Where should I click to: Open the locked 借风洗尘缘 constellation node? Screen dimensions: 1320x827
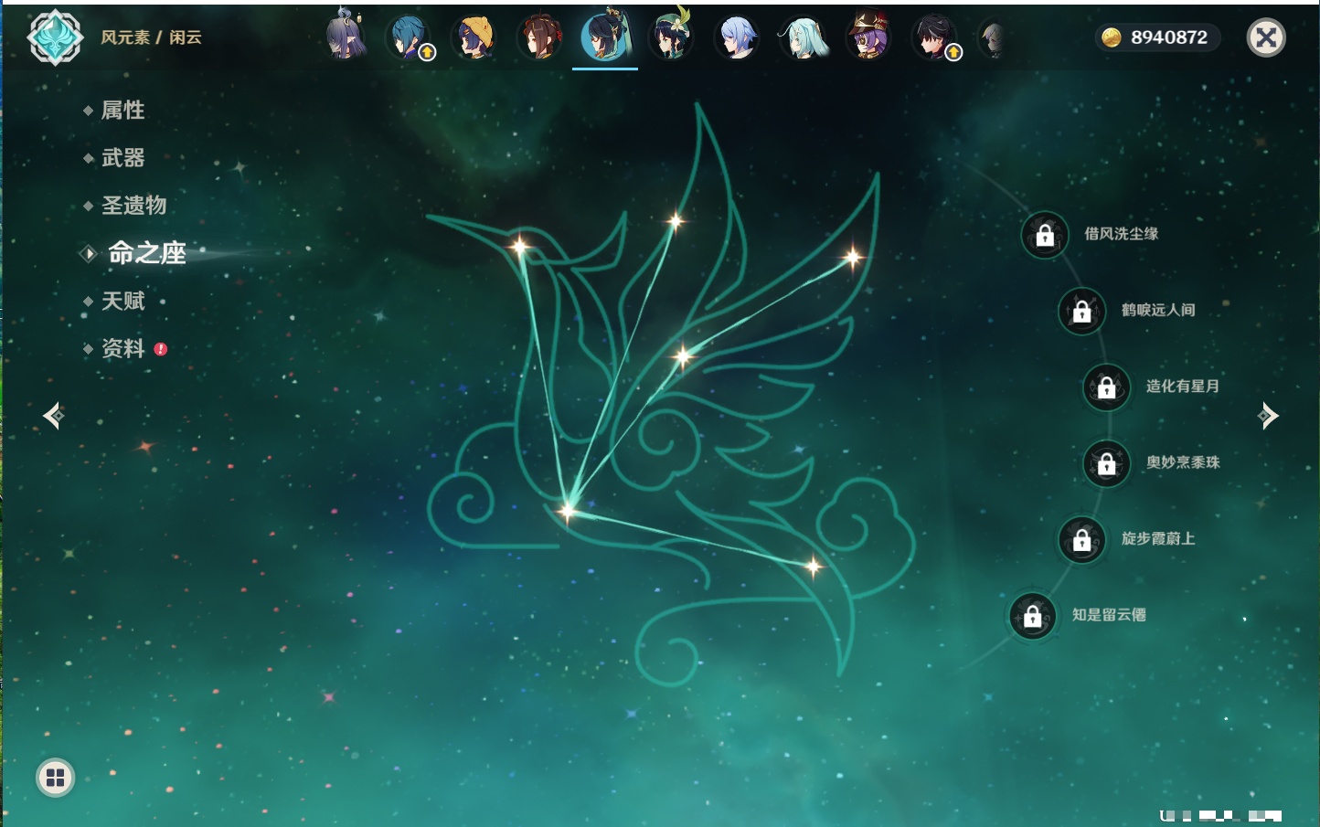pos(1045,235)
